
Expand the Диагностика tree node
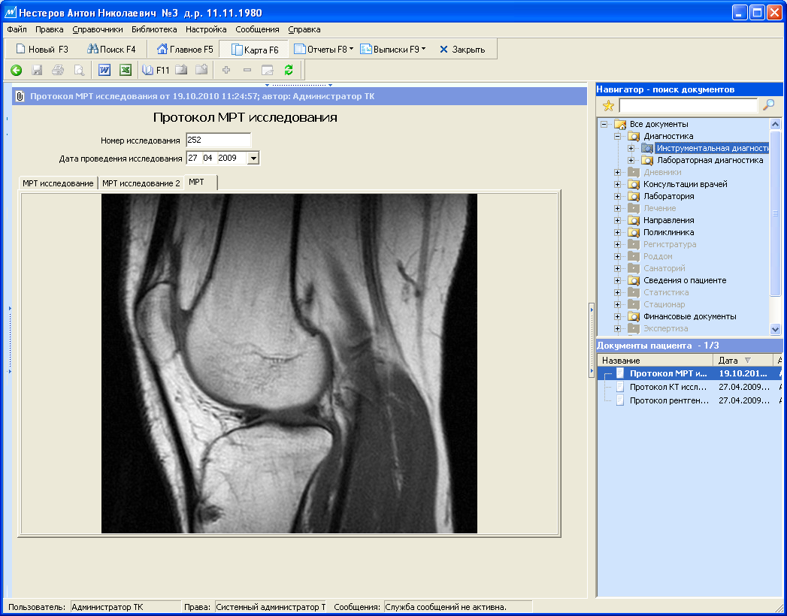616,136
